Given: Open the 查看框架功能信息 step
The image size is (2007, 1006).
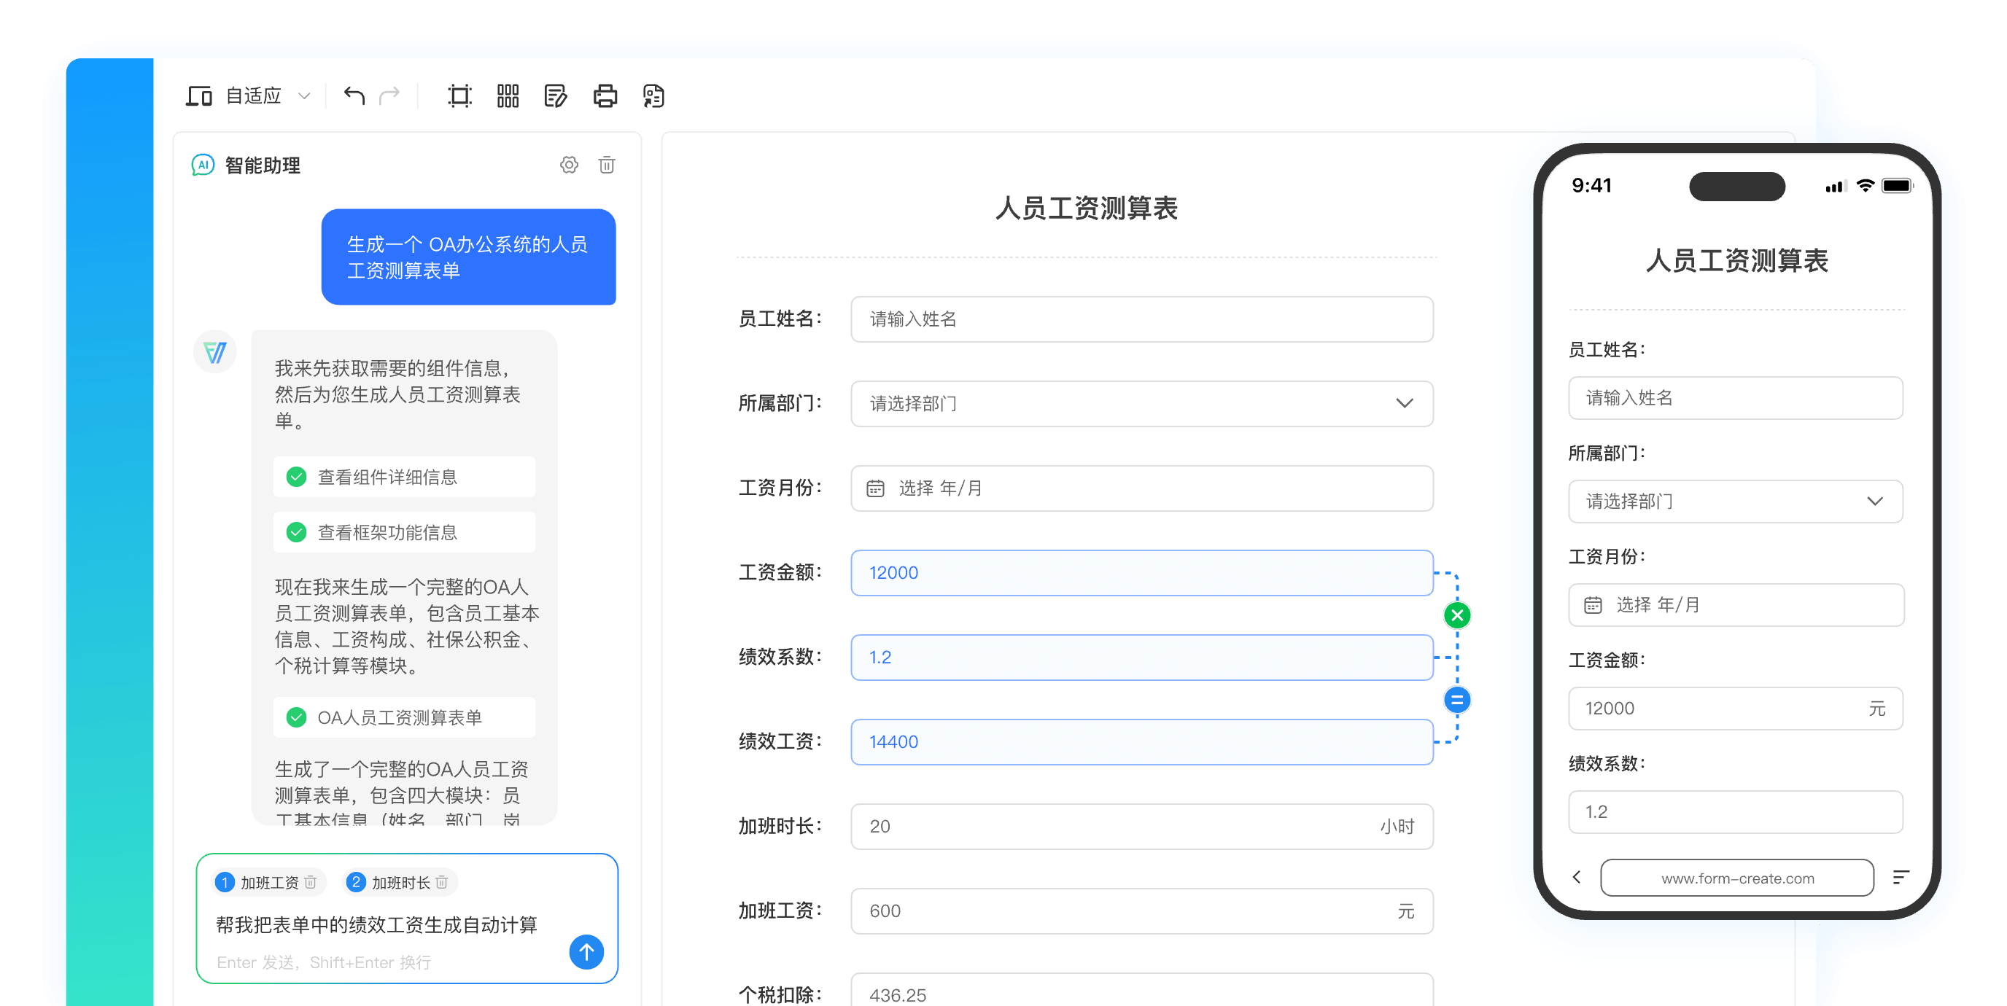Looking at the screenshot, I should click(404, 532).
